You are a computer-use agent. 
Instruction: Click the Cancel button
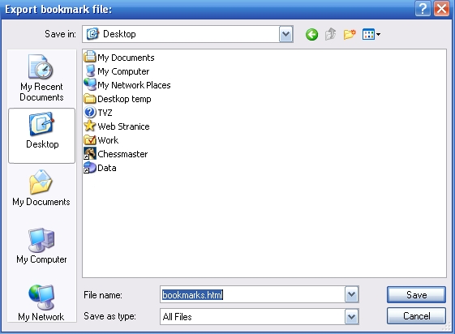point(416,316)
